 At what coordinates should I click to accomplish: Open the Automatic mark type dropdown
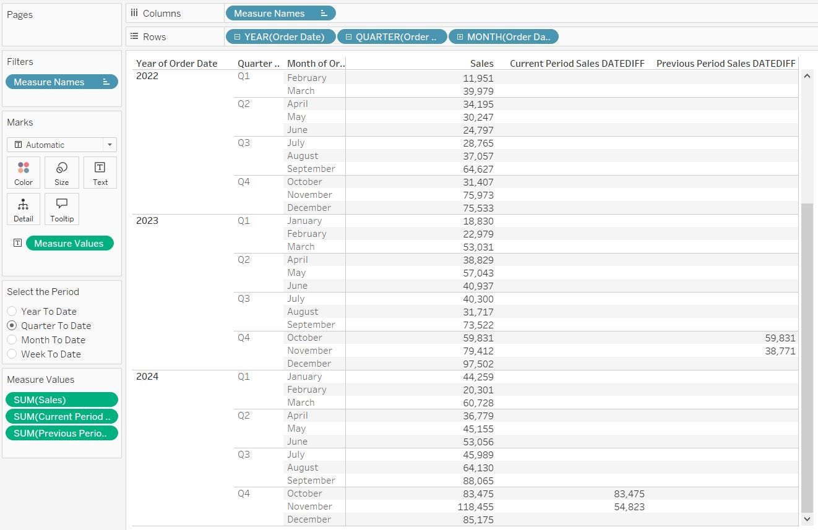coord(109,144)
